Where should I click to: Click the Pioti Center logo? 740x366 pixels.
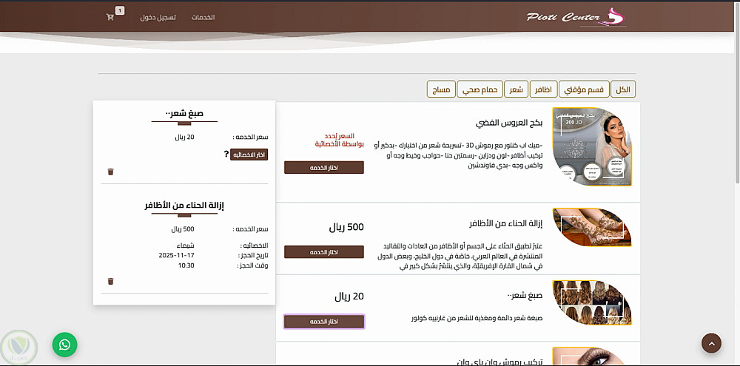[x=576, y=17]
